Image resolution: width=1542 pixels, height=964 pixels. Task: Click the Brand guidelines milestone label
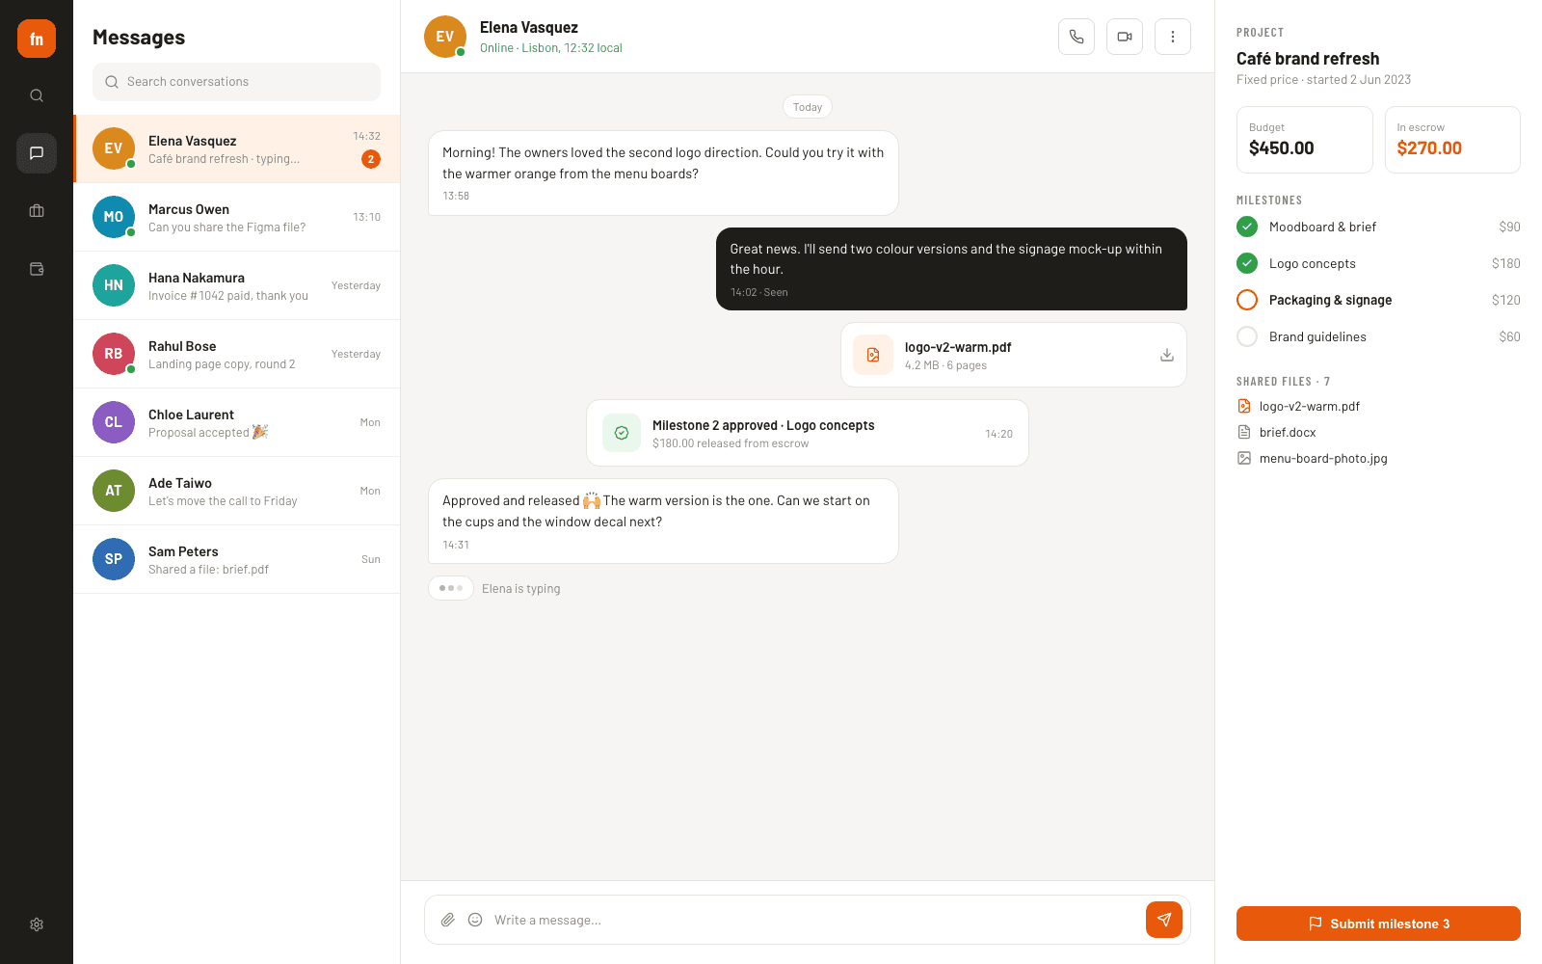[x=1317, y=336]
